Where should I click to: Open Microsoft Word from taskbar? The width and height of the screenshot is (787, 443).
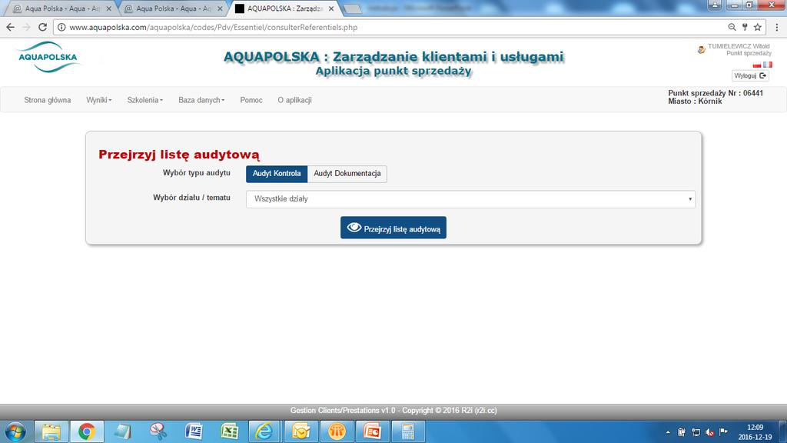click(x=194, y=431)
